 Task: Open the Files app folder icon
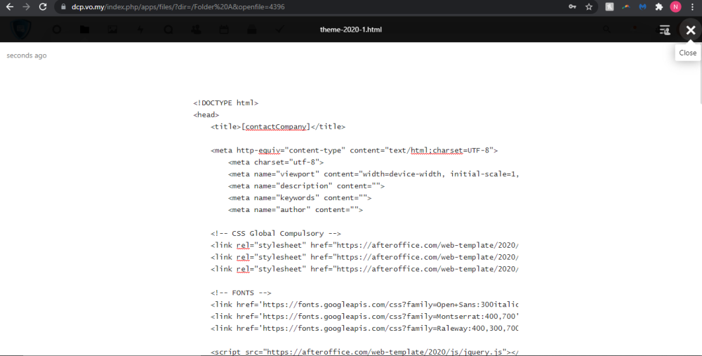tap(84, 30)
